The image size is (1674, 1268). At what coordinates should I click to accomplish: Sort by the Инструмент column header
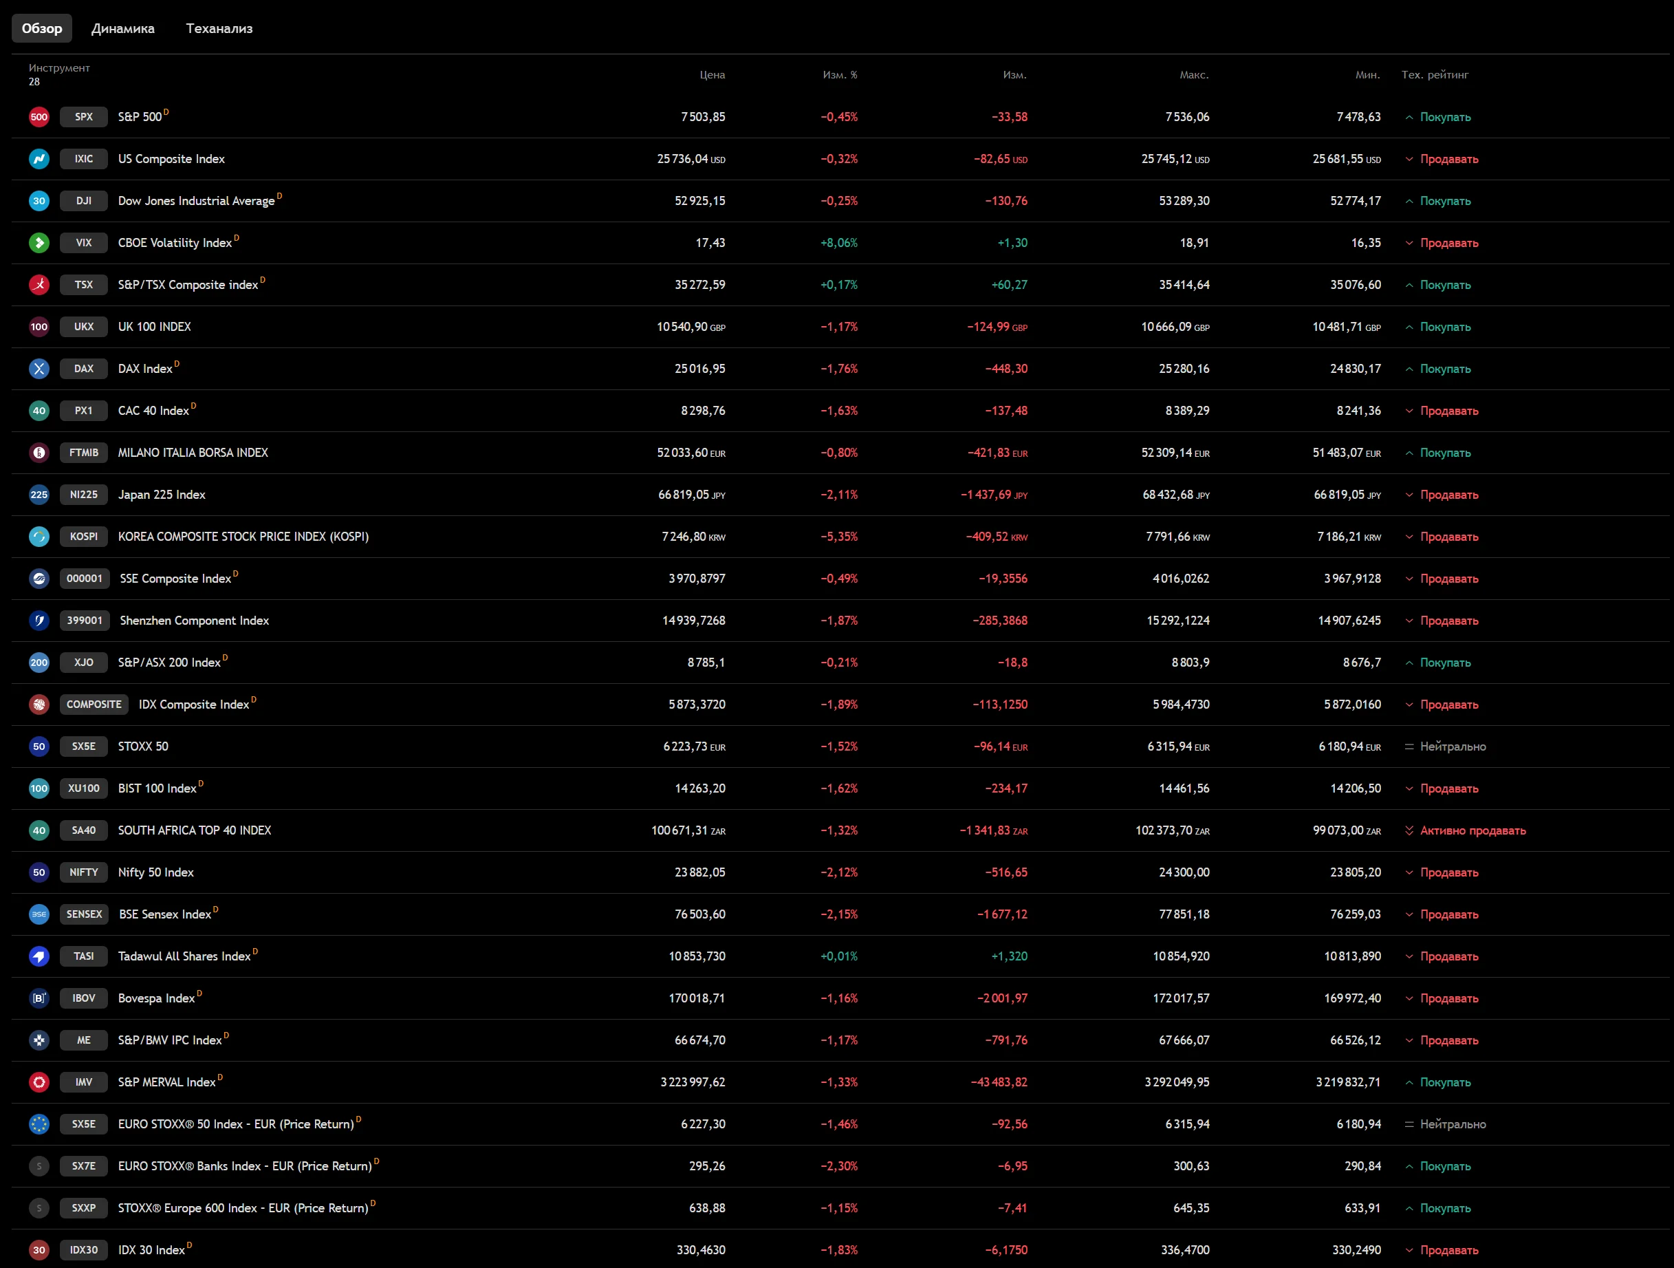click(59, 68)
